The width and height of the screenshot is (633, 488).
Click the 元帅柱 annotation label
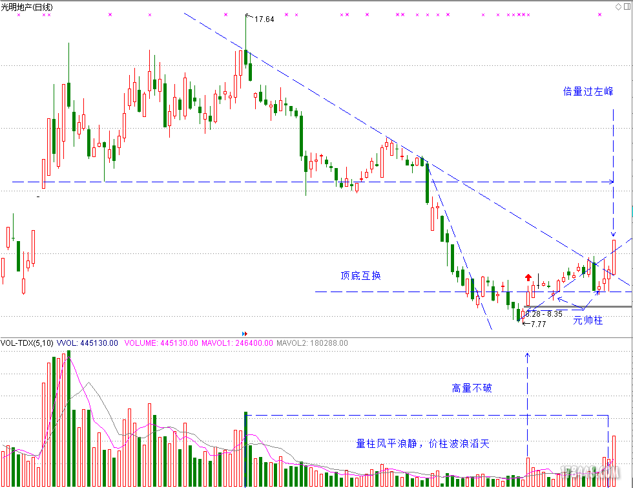588,320
